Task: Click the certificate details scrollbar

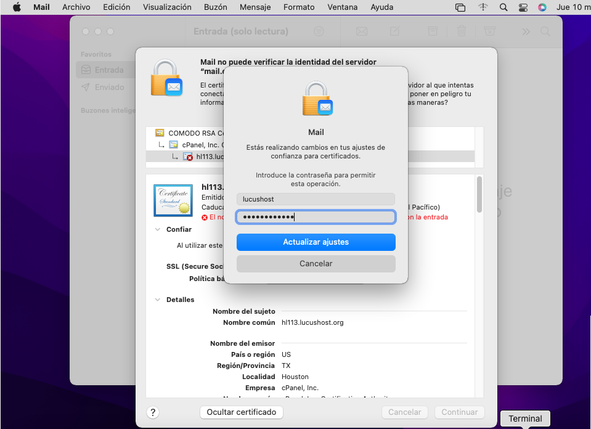Action: [479, 195]
